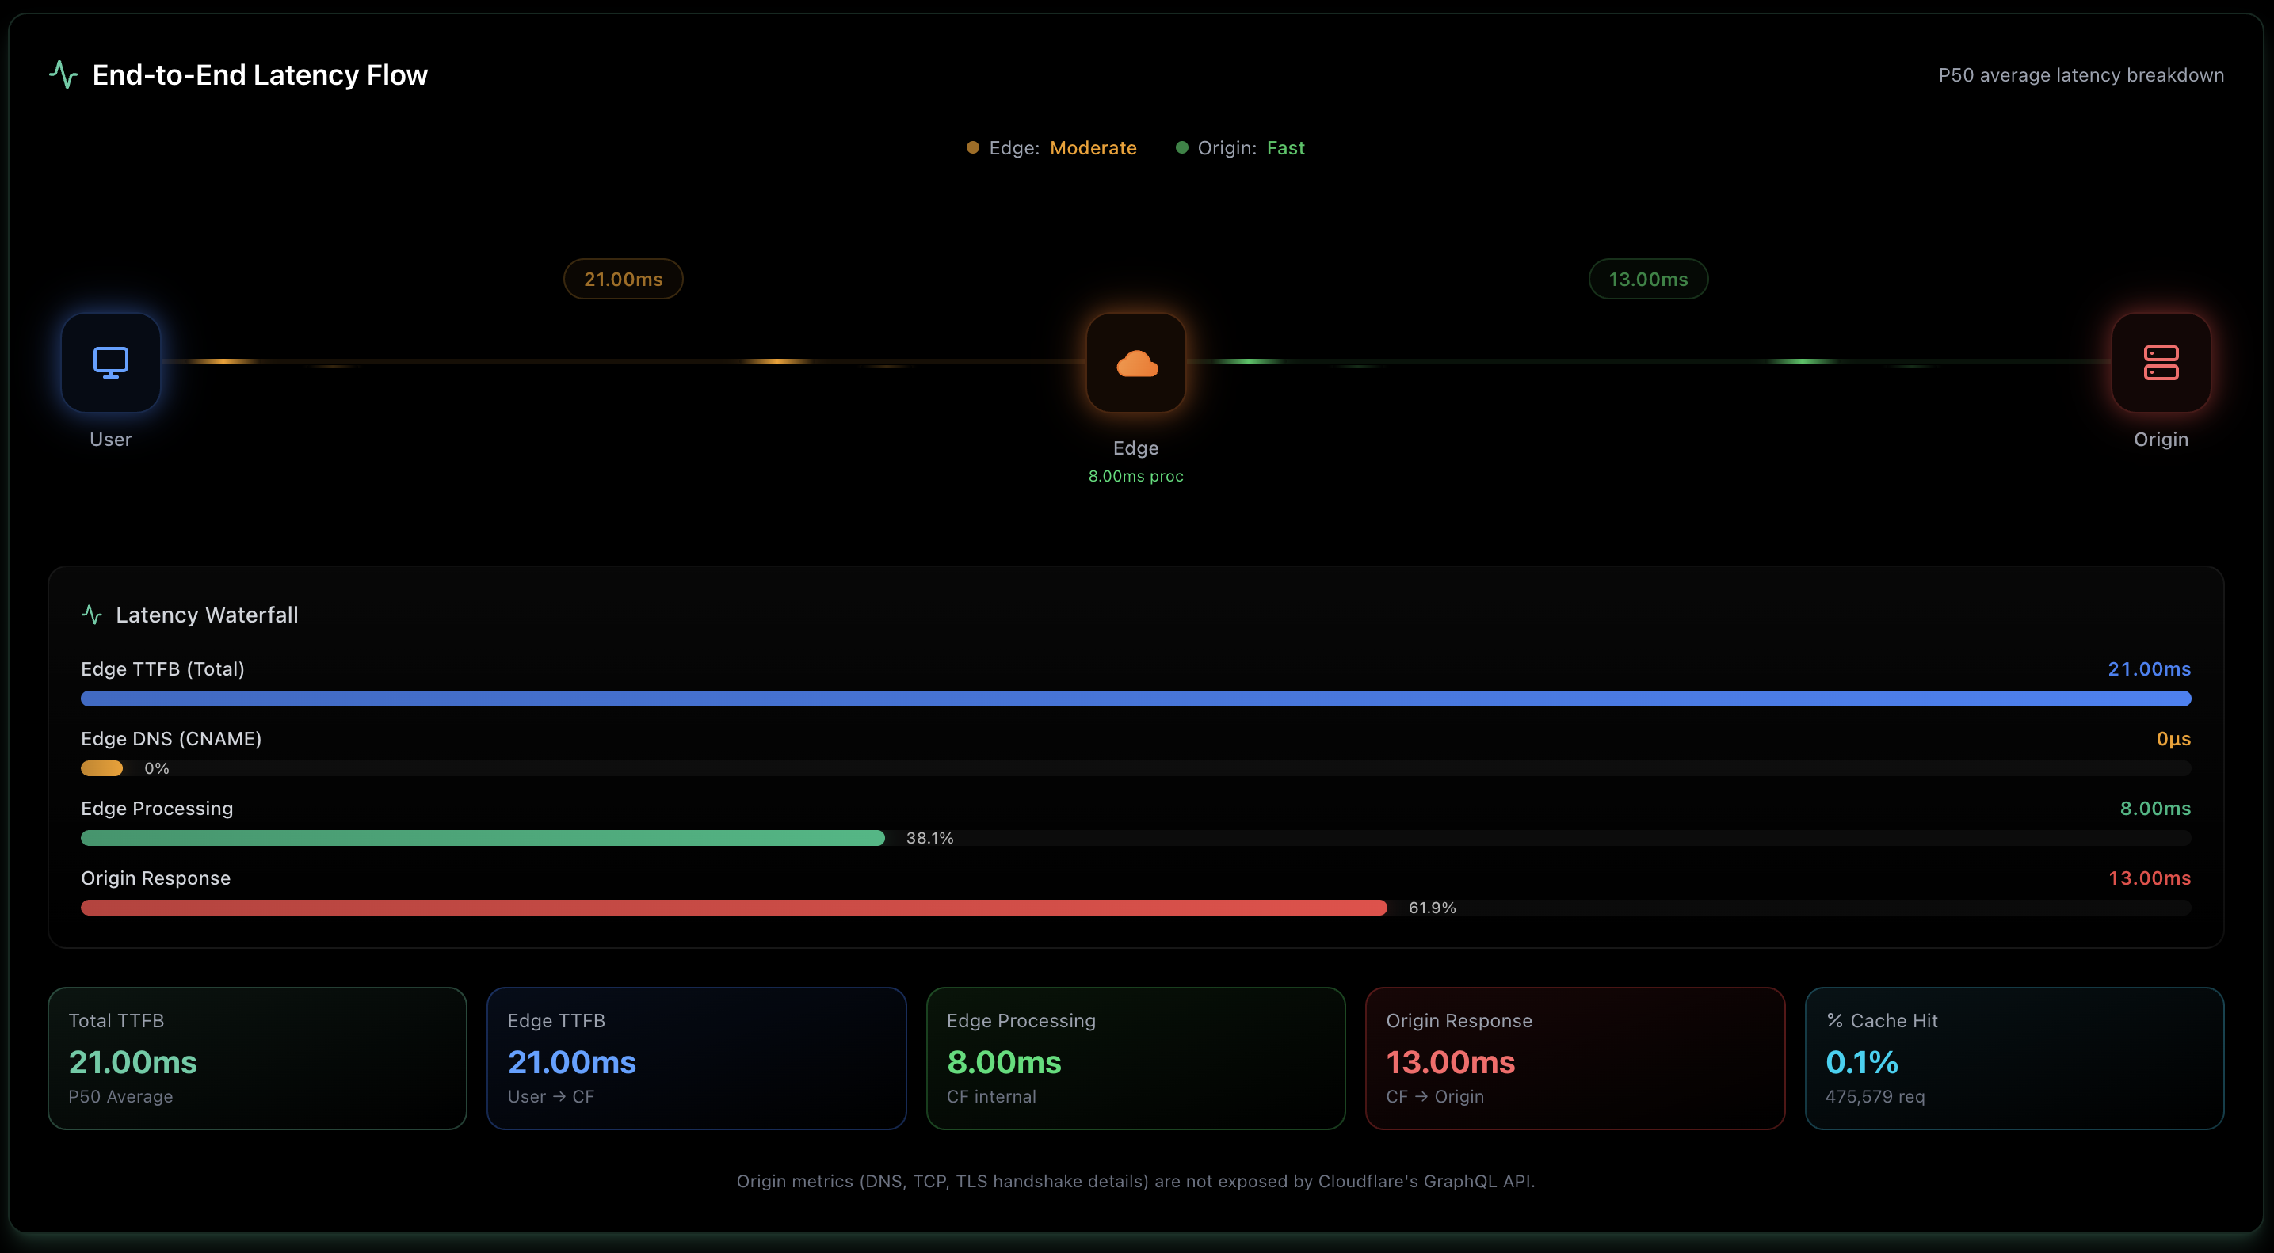Click the 'End-to-End Latency Flow' heading
Screen dimensions: 2274x1253
click(260, 75)
